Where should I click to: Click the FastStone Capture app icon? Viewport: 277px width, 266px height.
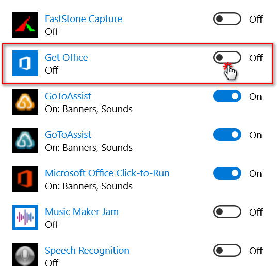click(25, 25)
